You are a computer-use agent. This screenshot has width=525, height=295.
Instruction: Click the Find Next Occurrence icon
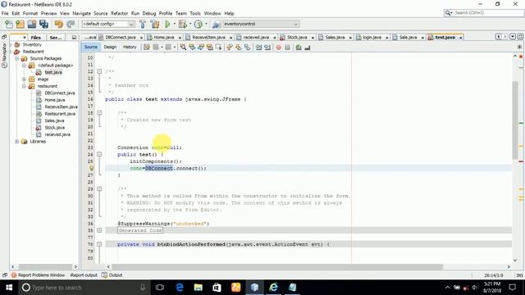coord(201,48)
